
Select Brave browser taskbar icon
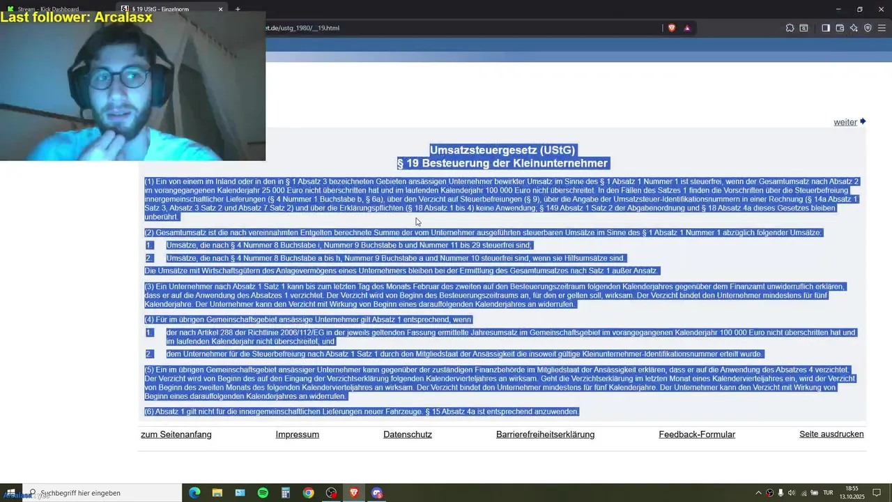pos(354,493)
